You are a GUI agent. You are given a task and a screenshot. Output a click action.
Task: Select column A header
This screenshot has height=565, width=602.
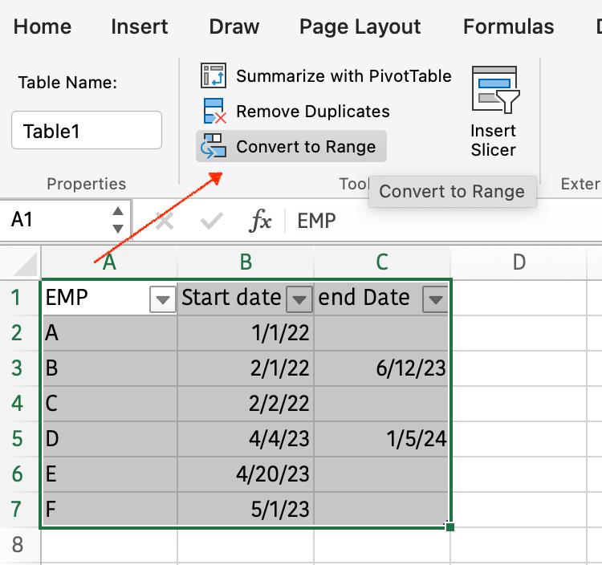coord(109,263)
